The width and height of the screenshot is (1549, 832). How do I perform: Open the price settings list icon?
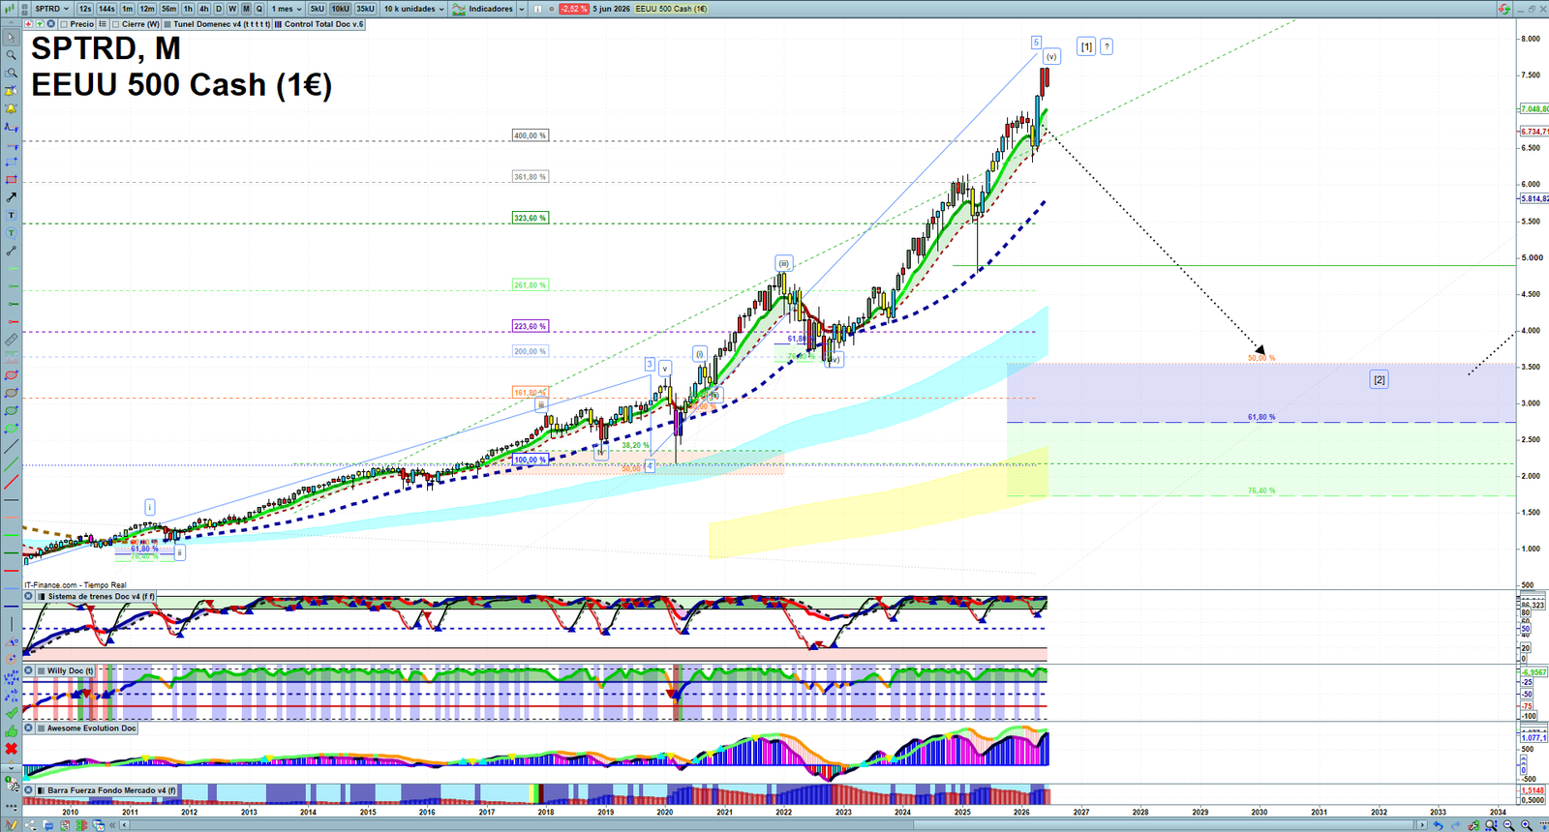pos(102,24)
